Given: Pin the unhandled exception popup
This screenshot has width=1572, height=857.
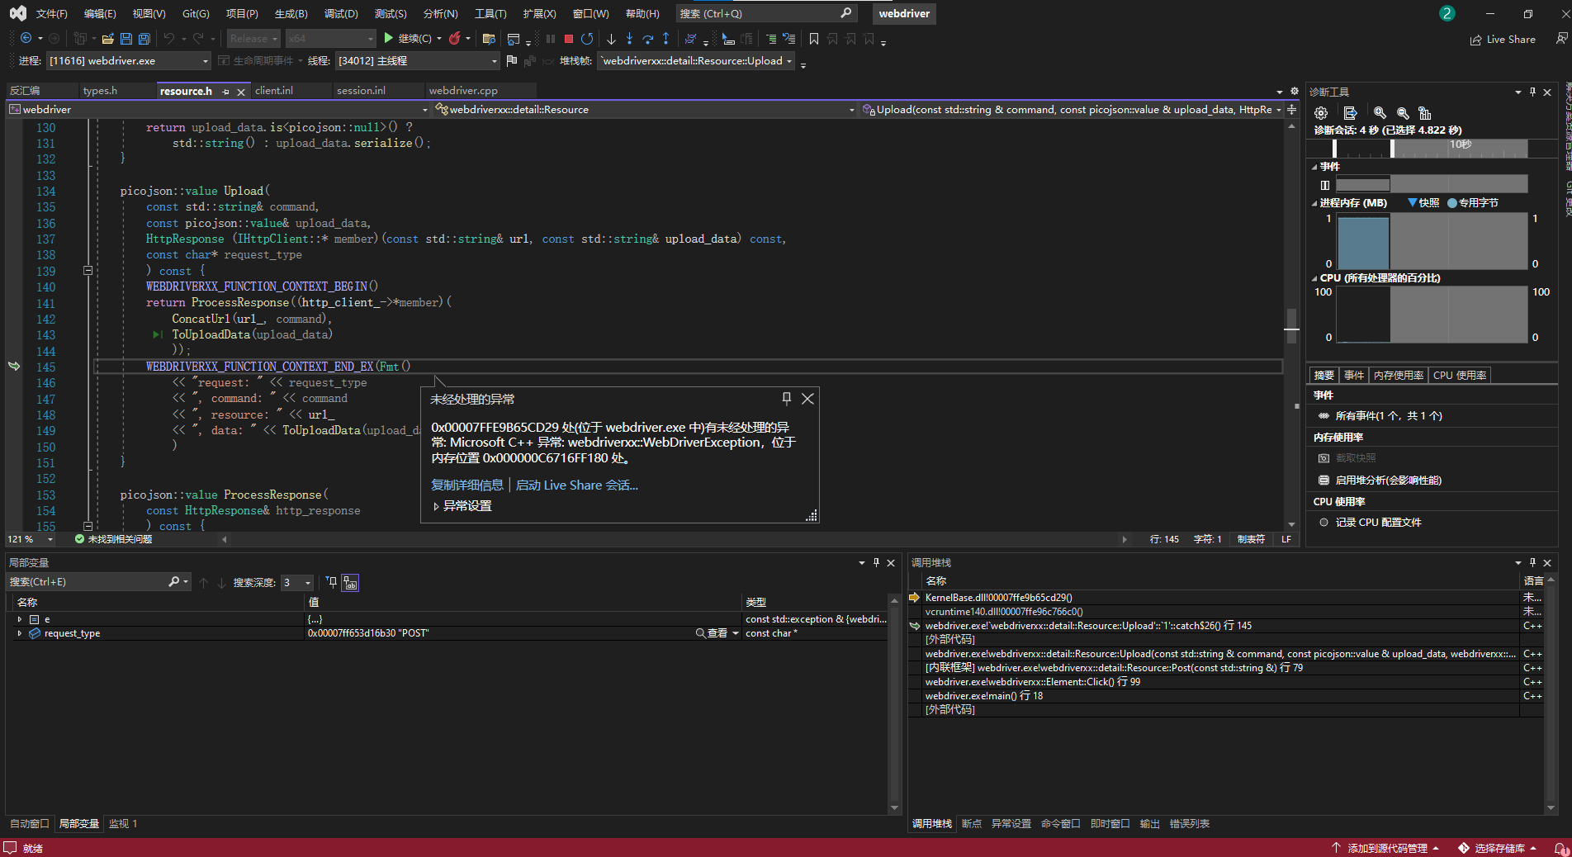Looking at the screenshot, I should [x=786, y=399].
